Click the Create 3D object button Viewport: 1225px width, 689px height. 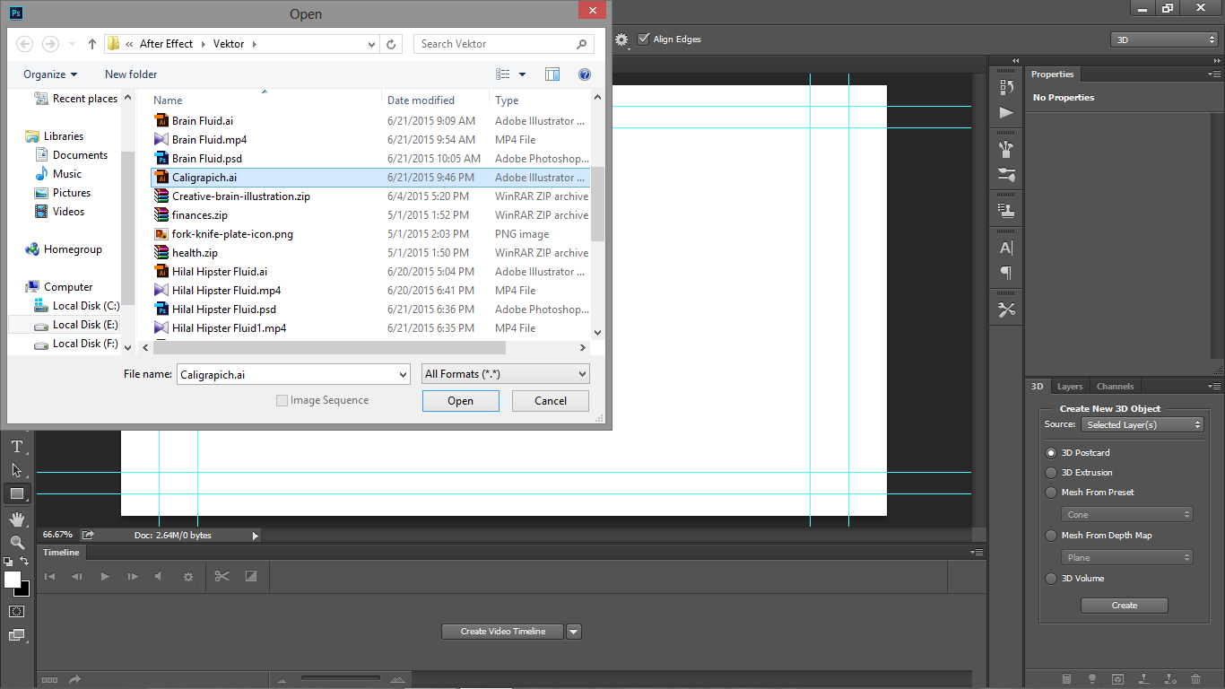point(1125,606)
